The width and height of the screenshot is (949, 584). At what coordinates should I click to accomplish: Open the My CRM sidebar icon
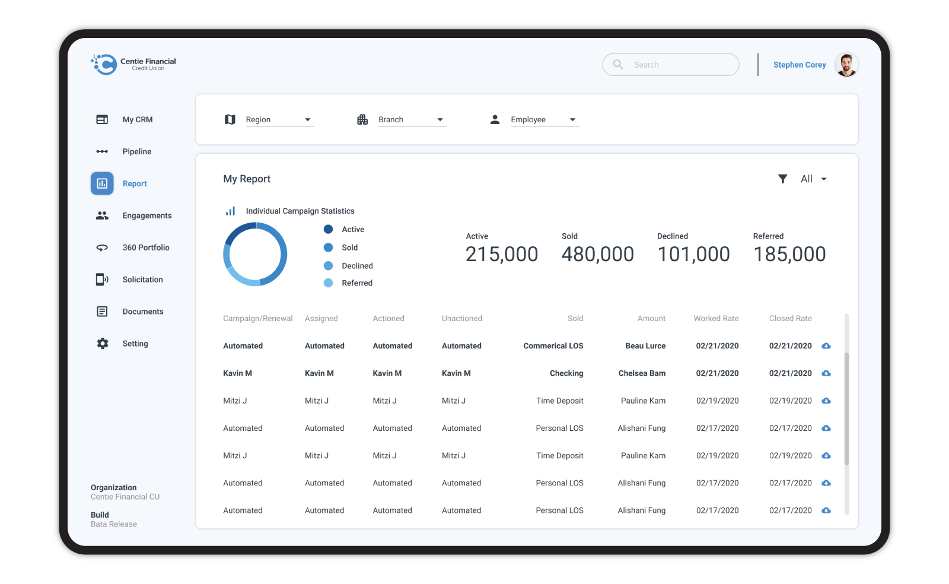point(102,119)
